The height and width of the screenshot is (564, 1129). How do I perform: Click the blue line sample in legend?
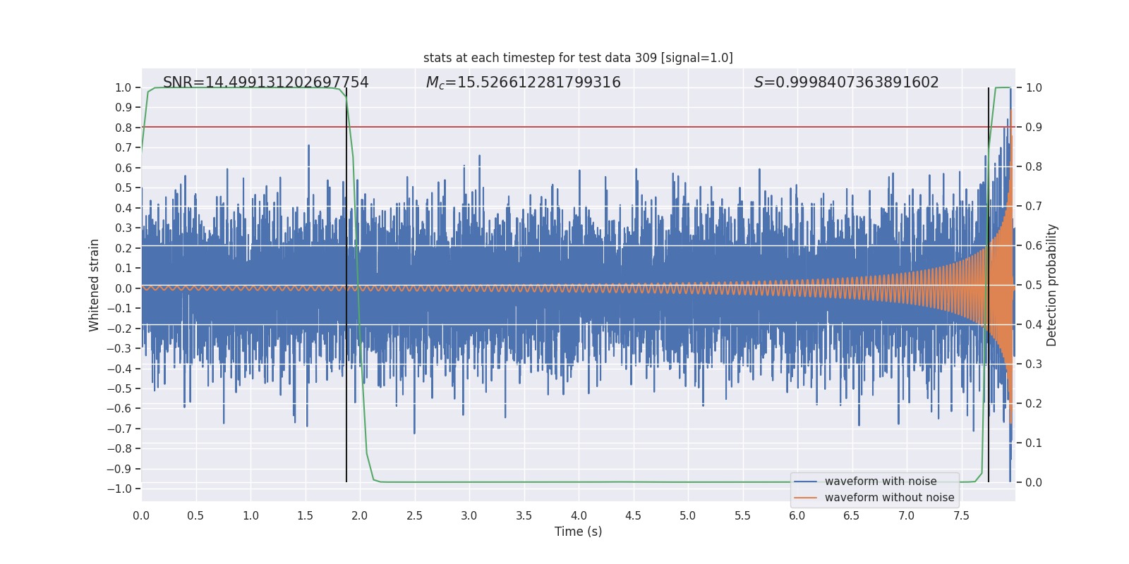tap(805, 482)
